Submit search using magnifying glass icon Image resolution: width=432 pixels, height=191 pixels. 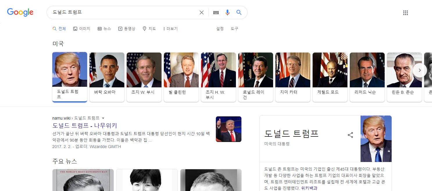[x=239, y=12]
